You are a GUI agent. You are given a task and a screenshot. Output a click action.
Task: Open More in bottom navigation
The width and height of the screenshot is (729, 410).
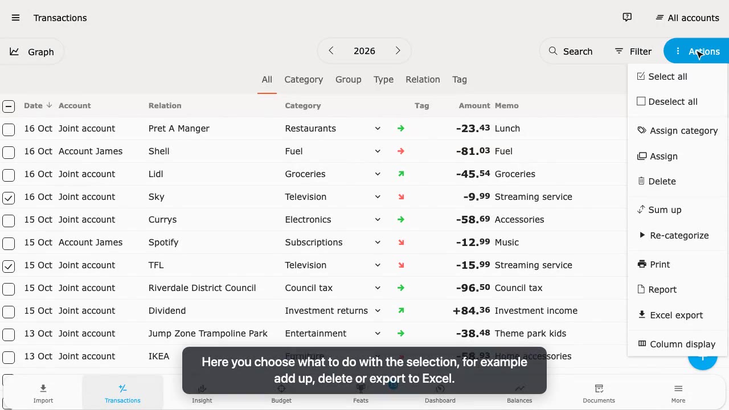tap(678, 393)
